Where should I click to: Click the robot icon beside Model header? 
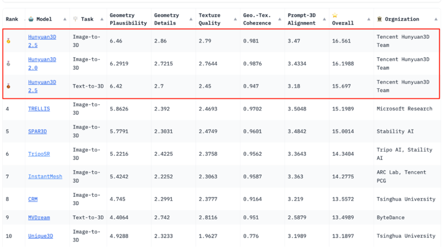[31, 20]
